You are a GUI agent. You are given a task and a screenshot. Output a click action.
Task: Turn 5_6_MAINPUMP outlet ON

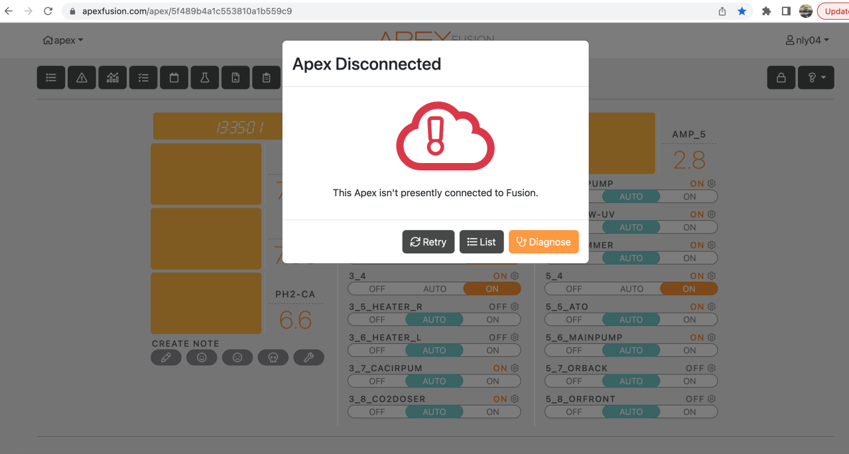point(689,350)
